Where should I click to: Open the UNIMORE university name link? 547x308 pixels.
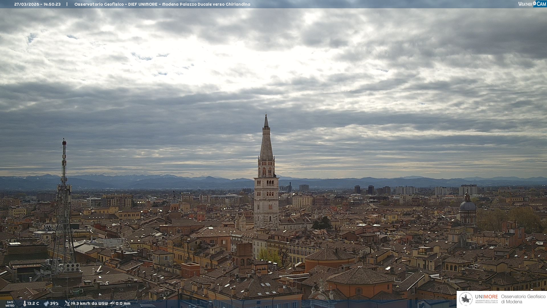486,297
